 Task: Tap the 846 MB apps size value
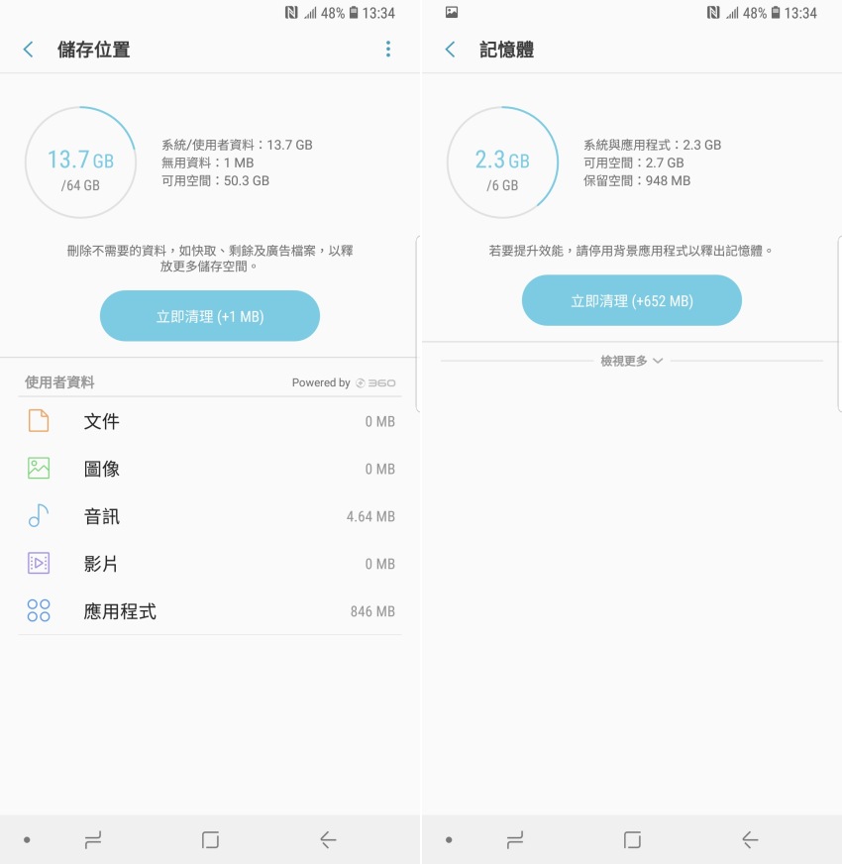tap(372, 611)
